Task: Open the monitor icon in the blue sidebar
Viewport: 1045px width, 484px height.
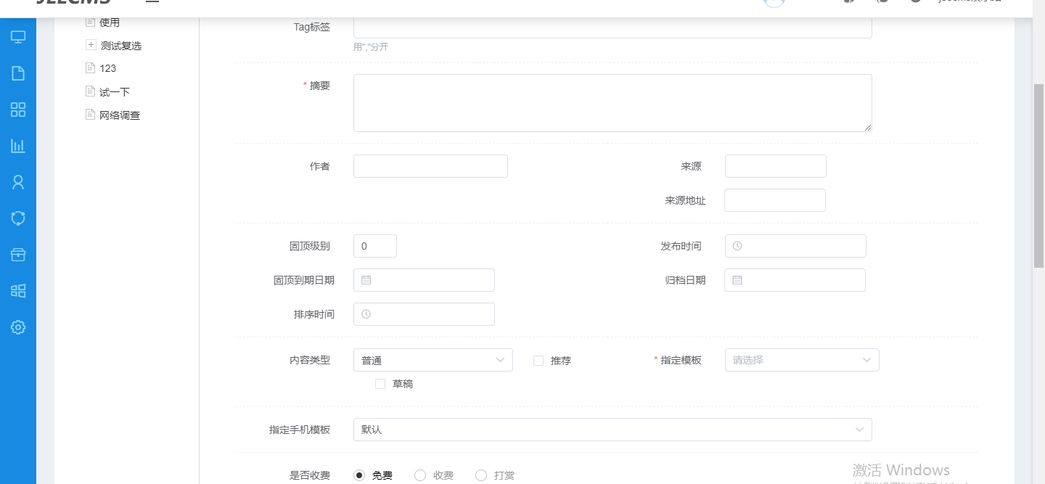Action: pyautogui.click(x=18, y=37)
